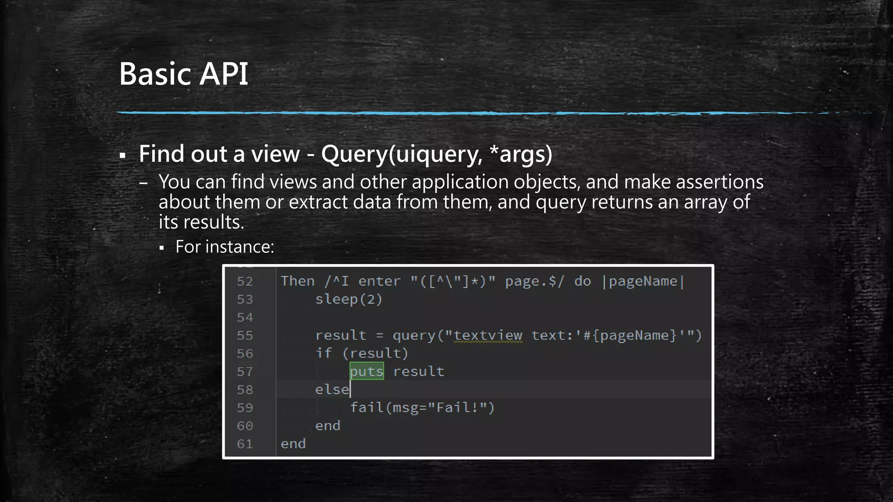Click the code screenshot image
The image size is (893, 502).
click(x=468, y=361)
